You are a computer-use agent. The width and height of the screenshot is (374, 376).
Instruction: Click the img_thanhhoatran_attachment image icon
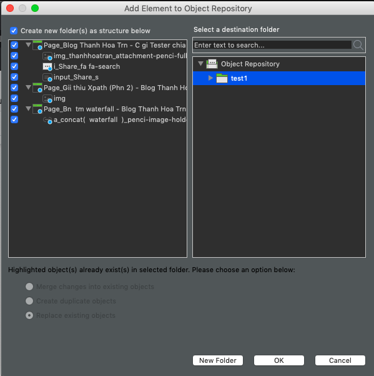click(x=47, y=56)
